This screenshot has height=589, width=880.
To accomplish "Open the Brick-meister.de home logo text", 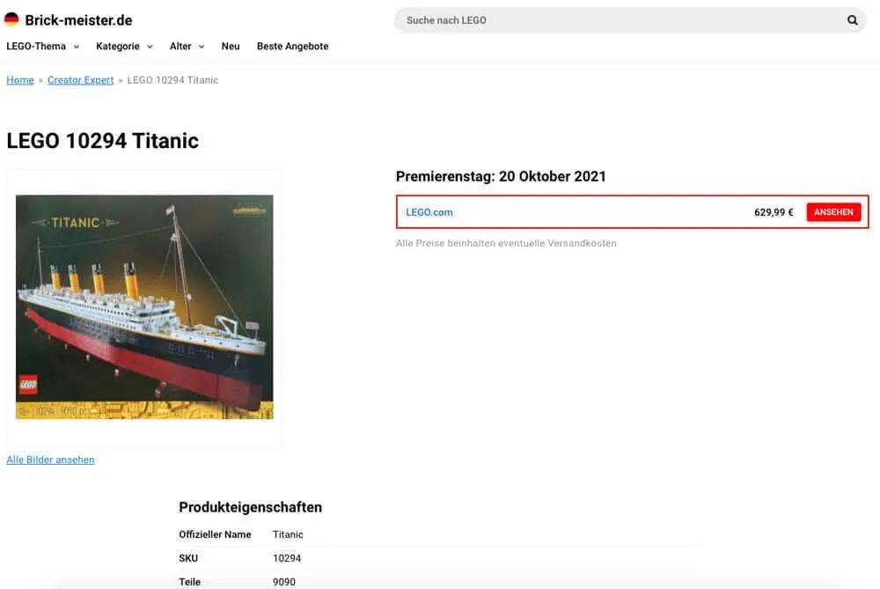I will [78, 20].
